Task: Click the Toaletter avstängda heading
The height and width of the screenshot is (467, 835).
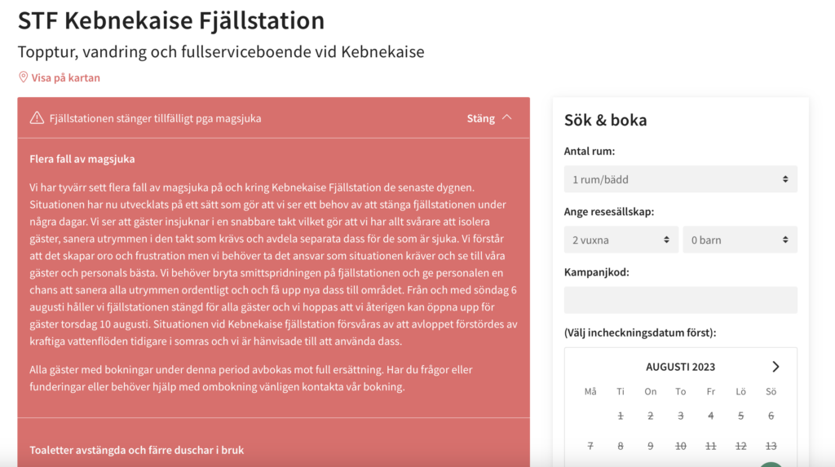Action: pyautogui.click(x=136, y=450)
